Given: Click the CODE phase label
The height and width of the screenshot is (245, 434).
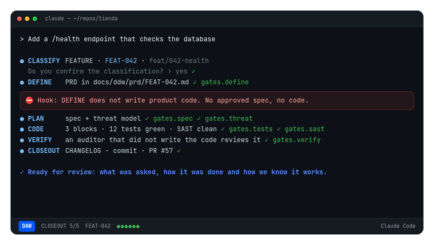Looking at the screenshot, I should [x=36, y=129].
